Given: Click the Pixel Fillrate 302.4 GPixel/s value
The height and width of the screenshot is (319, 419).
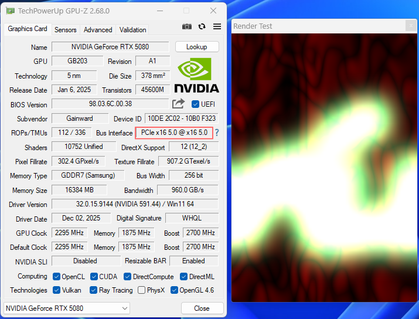Looking at the screenshot, I should [x=79, y=161].
